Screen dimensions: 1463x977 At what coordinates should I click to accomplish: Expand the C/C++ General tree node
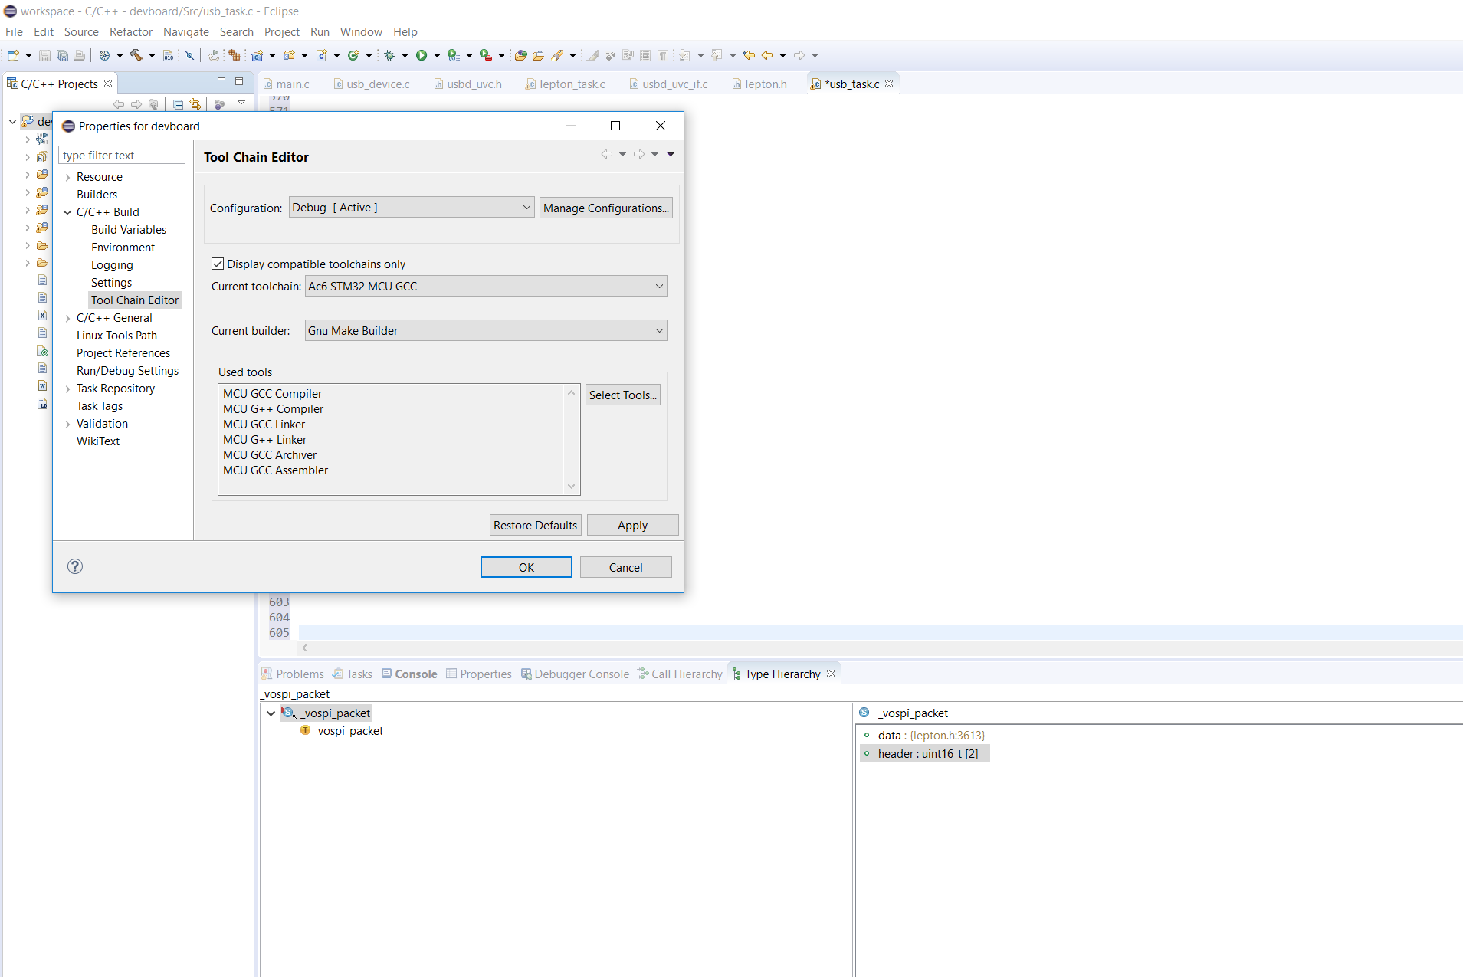(67, 318)
